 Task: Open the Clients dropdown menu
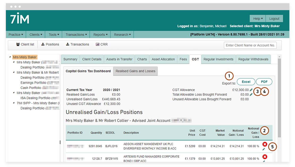click(36, 34)
